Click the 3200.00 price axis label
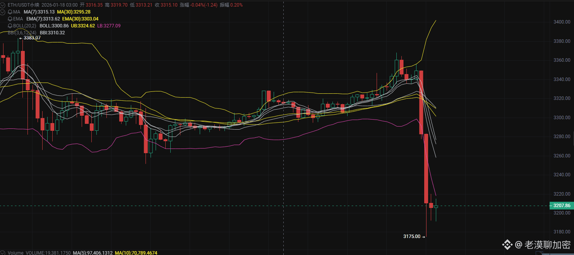This screenshot has height=255, width=574. (x=562, y=213)
